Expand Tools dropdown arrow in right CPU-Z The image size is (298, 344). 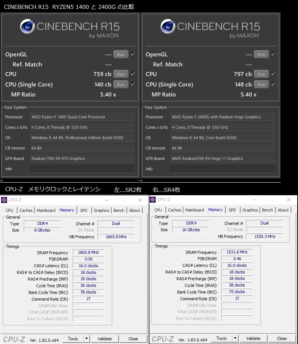tap(235, 338)
